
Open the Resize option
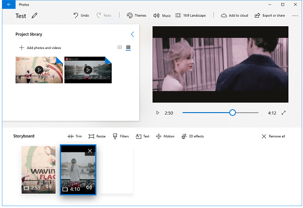coord(97,136)
